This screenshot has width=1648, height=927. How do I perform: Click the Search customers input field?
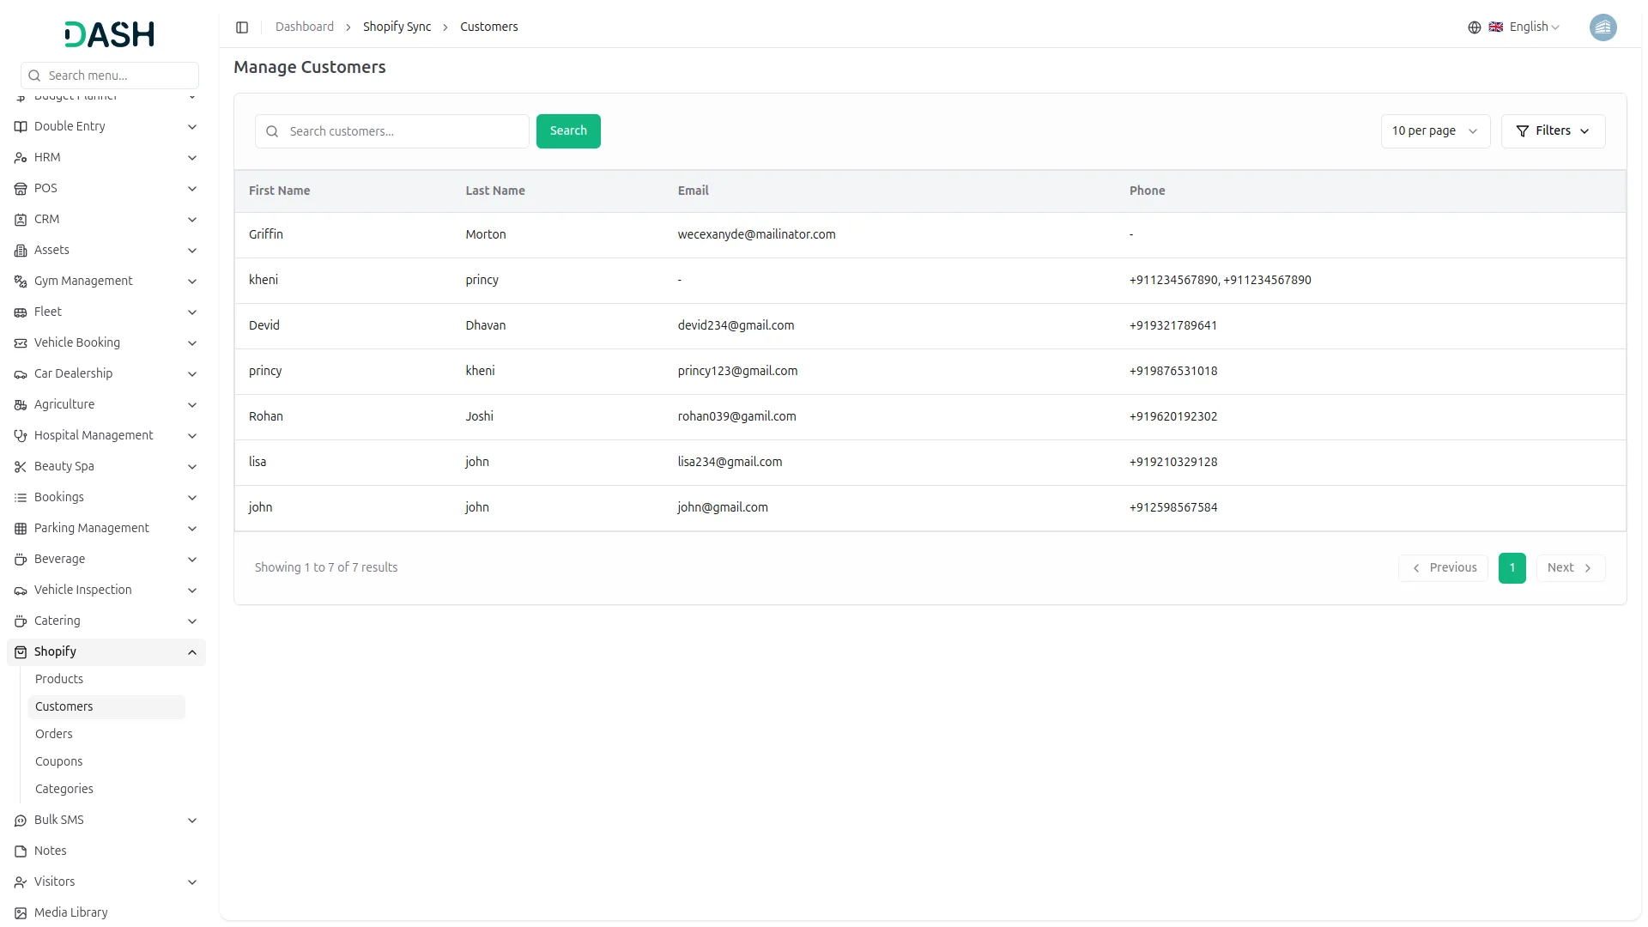[403, 131]
